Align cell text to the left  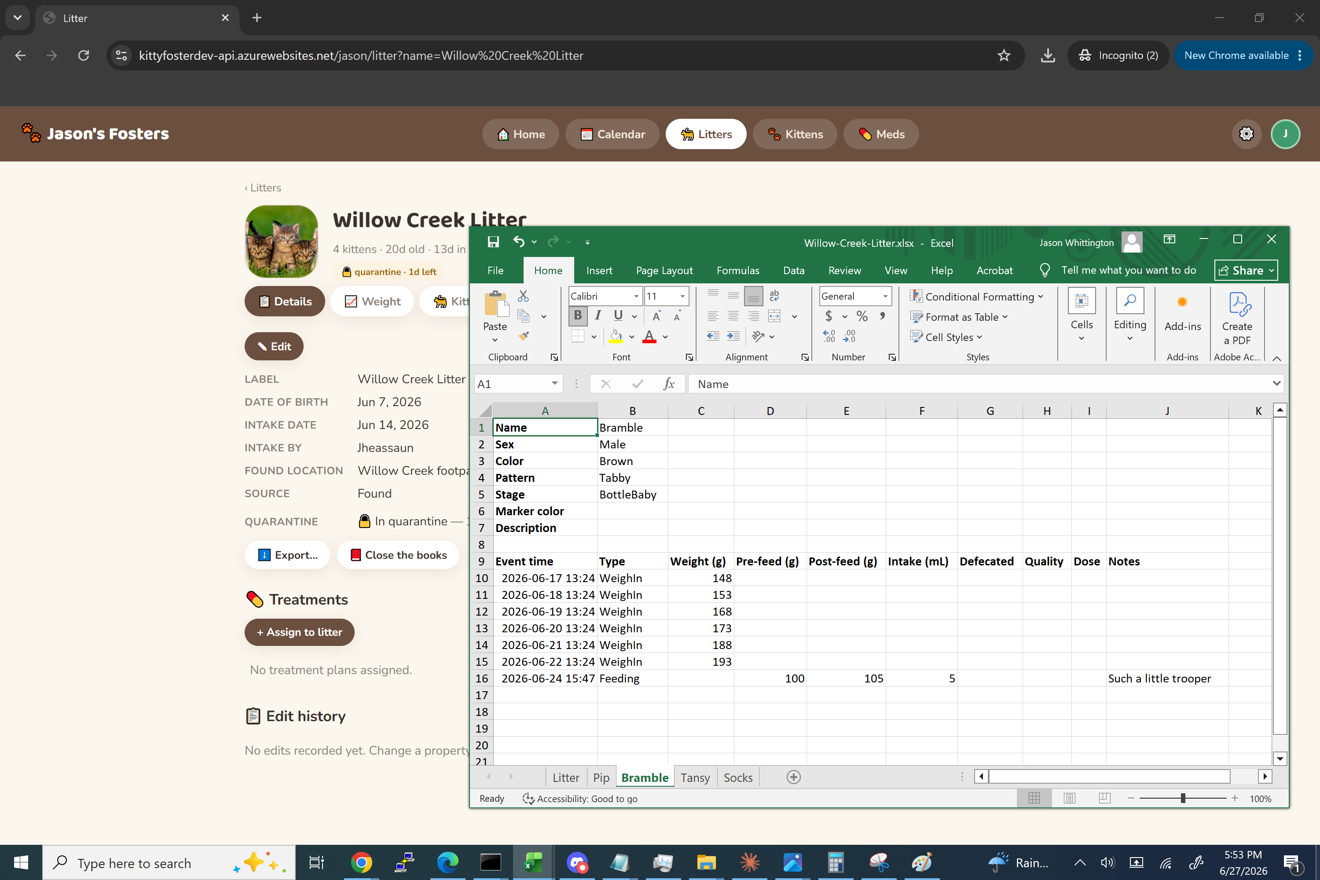[713, 316]
